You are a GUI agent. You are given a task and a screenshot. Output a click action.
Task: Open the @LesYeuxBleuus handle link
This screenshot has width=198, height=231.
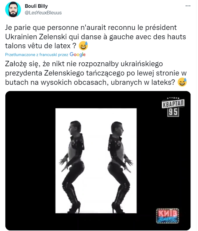point(43,13)
